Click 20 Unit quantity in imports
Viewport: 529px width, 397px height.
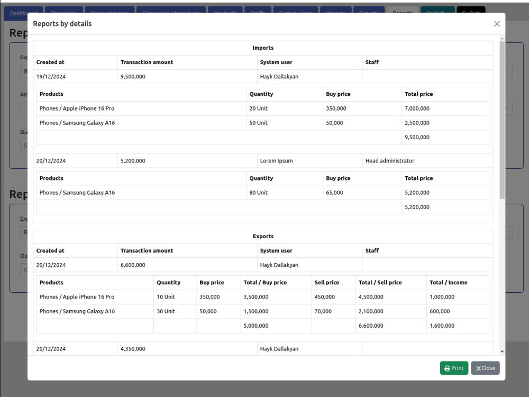[x=259, y=109]
